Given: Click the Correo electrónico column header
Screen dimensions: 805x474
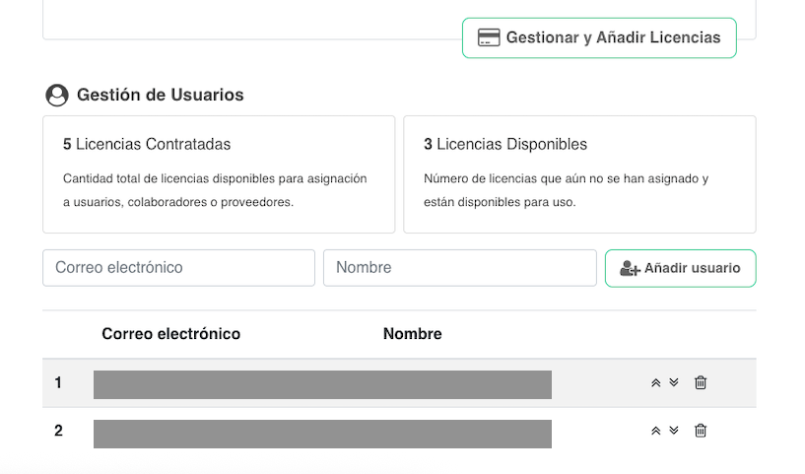Looking at the screenshot, I should (170, 334).
